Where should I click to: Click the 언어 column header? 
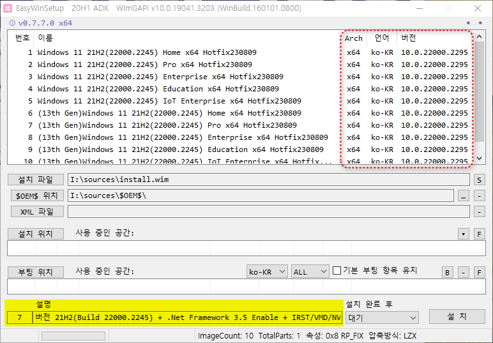pos(382,38)
